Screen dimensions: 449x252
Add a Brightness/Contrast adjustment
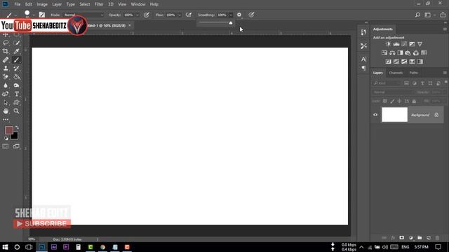coord(388,44)
